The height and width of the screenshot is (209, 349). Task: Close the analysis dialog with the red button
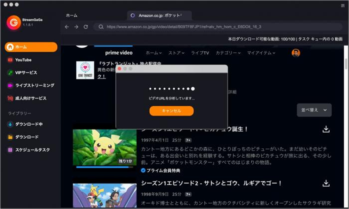click(x=119, y=69)
